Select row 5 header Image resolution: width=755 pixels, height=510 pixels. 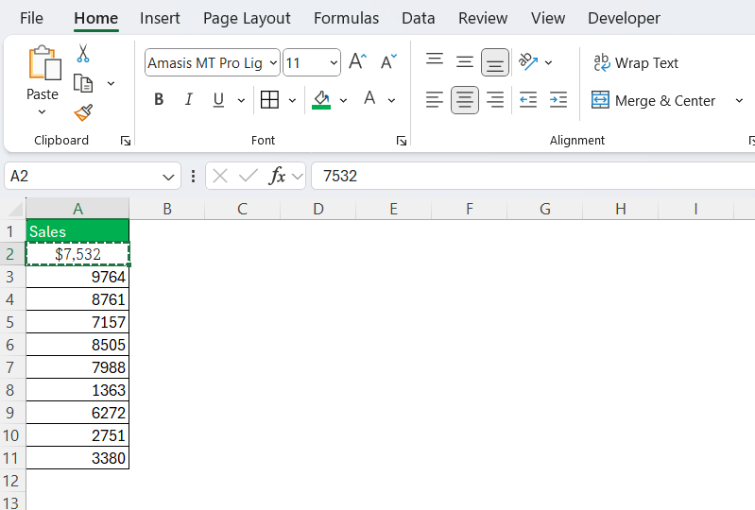coord(10,322)
